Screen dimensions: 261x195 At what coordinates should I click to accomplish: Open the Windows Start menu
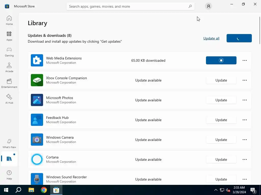click(6, 190)
